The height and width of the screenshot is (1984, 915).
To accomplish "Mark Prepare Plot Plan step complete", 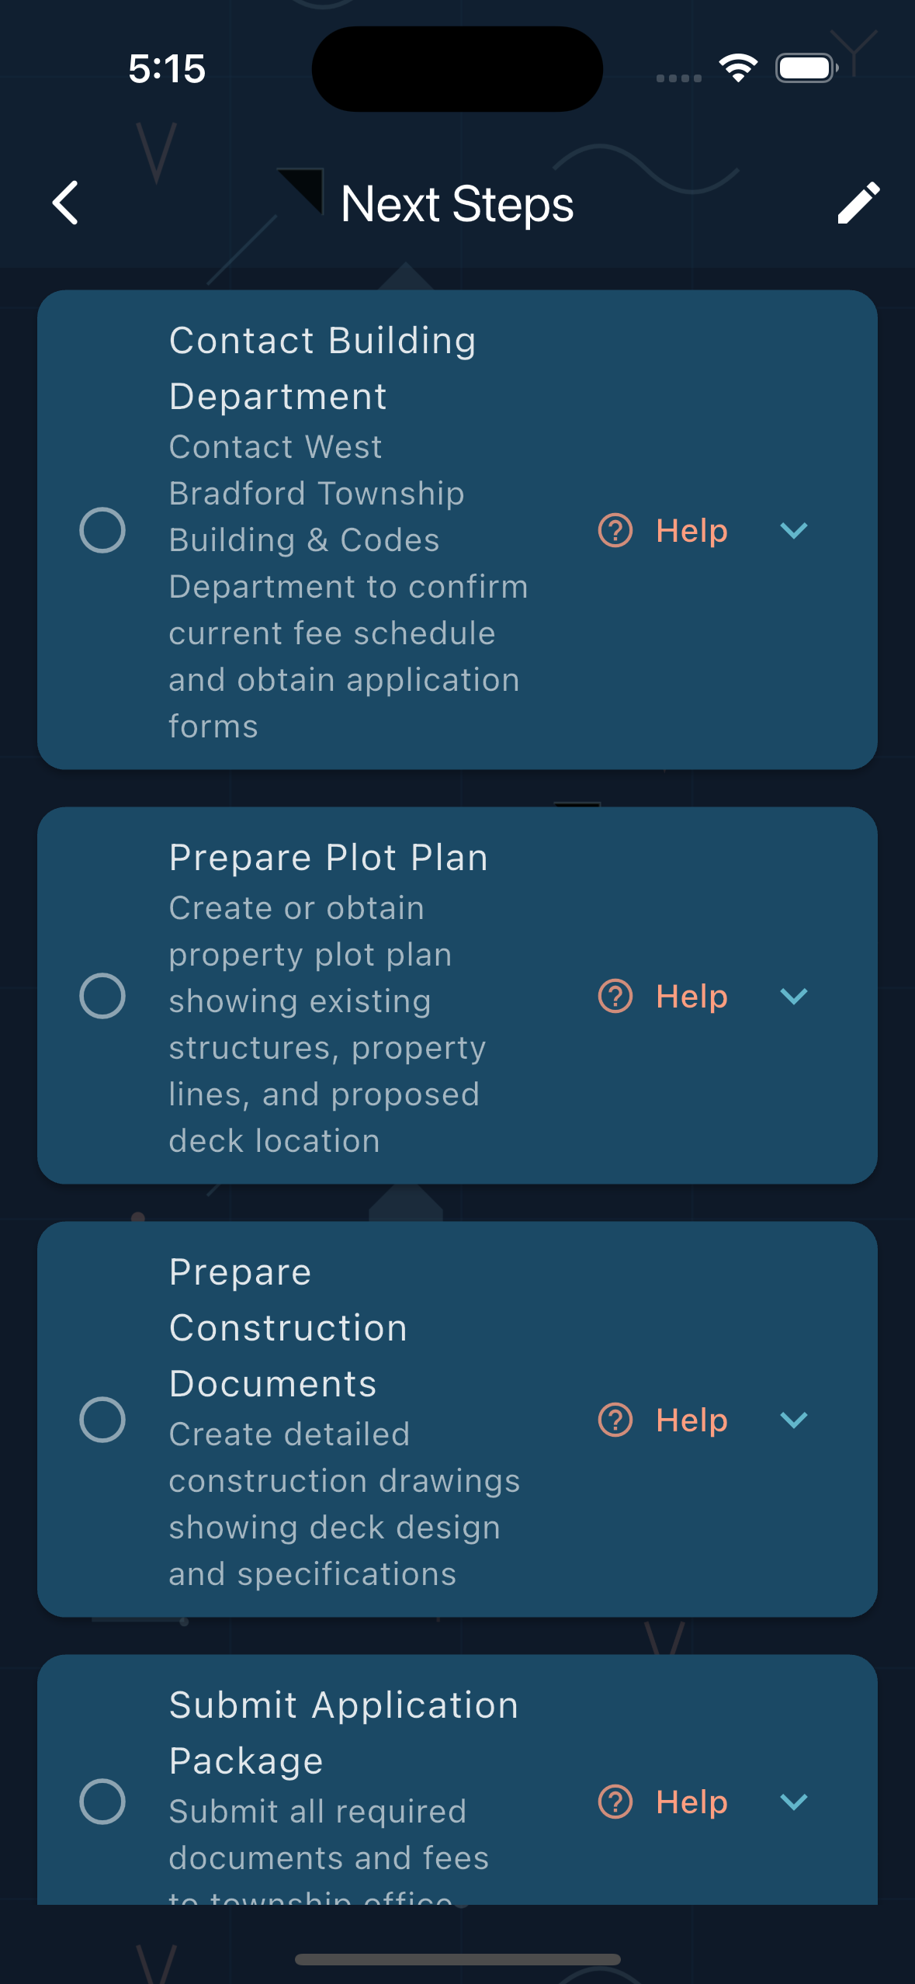I will (x=102, y=996).
